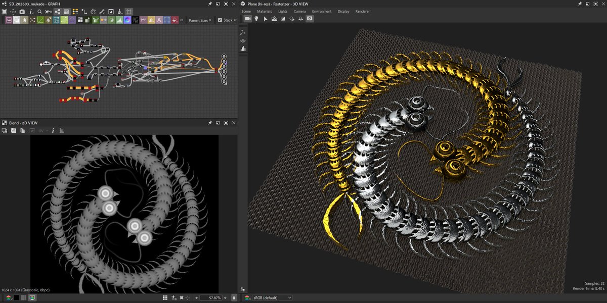Click the bar chart icon in the 3D view sidebar
Image resolution: width=607 pixels, height=303 pixels.
coord(243,48)
